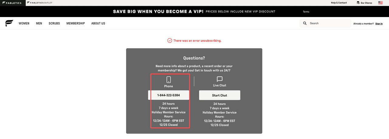Open the Men menu

[39, 23]
